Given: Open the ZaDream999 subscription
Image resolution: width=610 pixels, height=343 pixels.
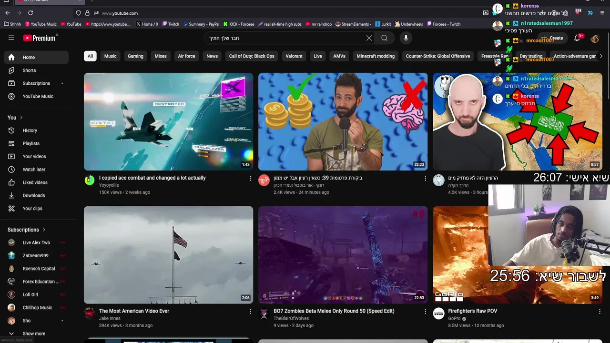Looking at the screenshot, I should 36,256.
